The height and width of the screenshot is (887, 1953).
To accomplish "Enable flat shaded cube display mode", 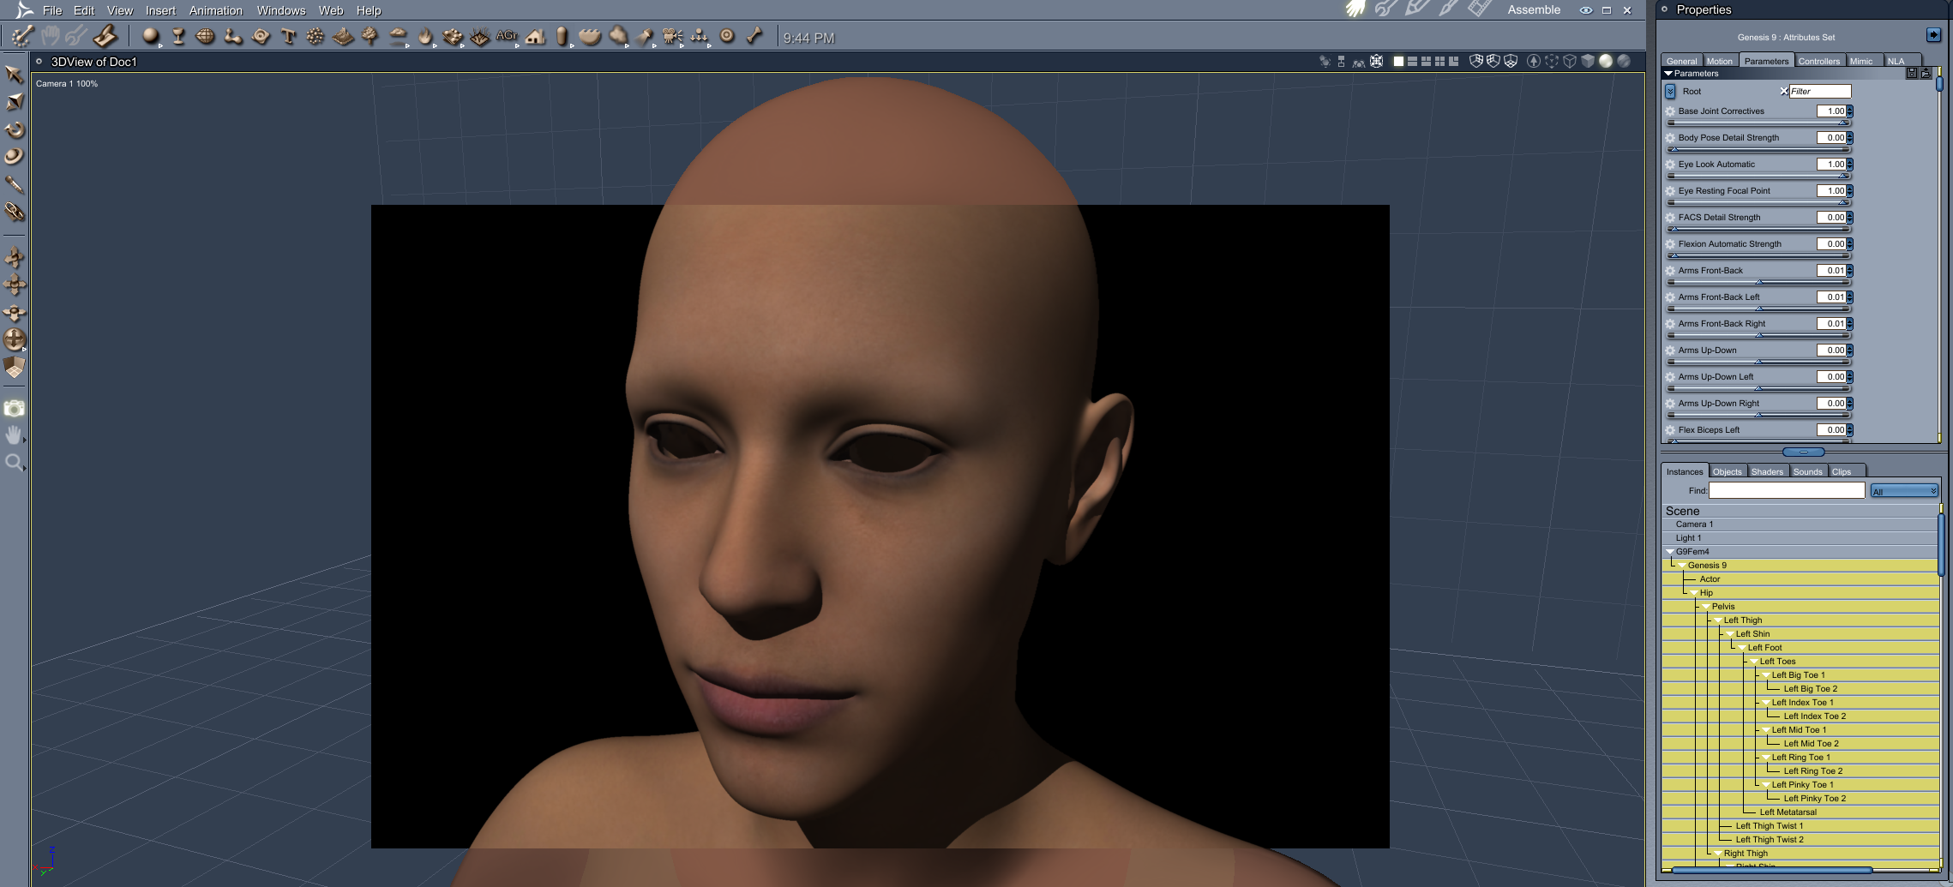I will [1587, 61].
